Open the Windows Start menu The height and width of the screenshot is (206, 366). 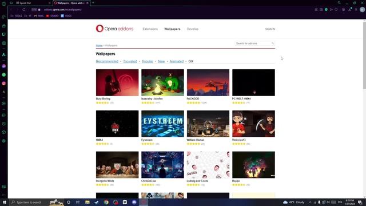[4, 202]
